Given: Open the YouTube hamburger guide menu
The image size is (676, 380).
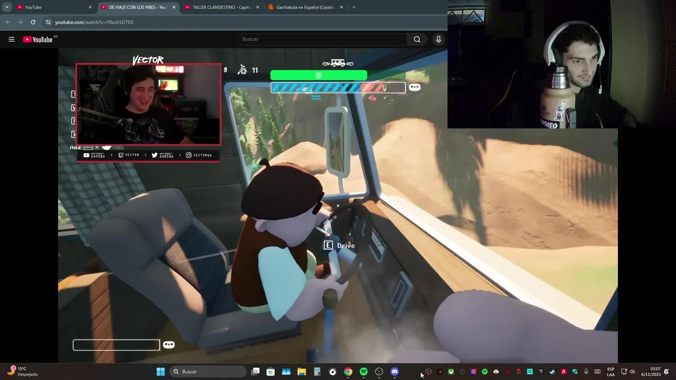Looking at the screenshot, I should coord(12,40).
